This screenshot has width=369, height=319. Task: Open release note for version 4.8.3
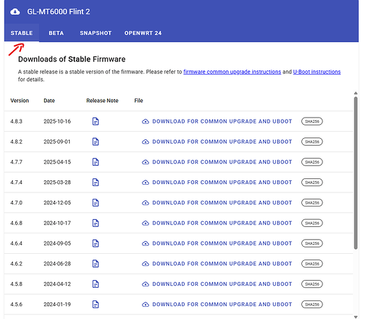point(95,121)
